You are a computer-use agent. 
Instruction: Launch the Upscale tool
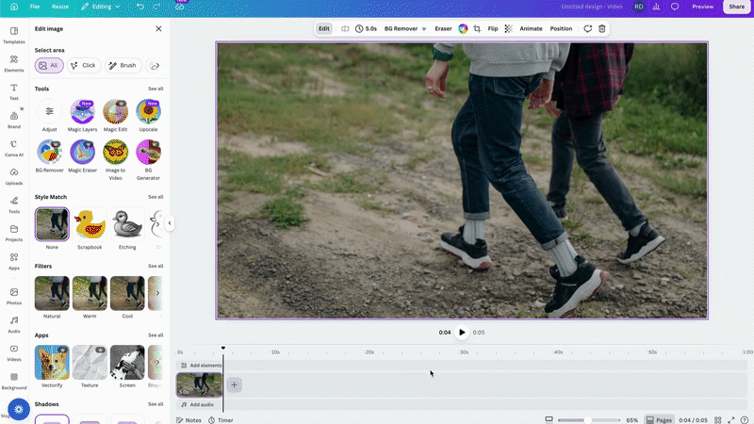pos(148,111)
